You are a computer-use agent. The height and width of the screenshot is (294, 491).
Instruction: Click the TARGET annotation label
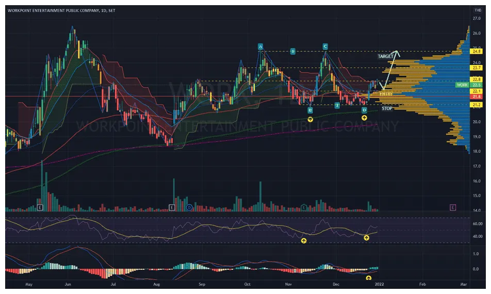click(385, 56)
